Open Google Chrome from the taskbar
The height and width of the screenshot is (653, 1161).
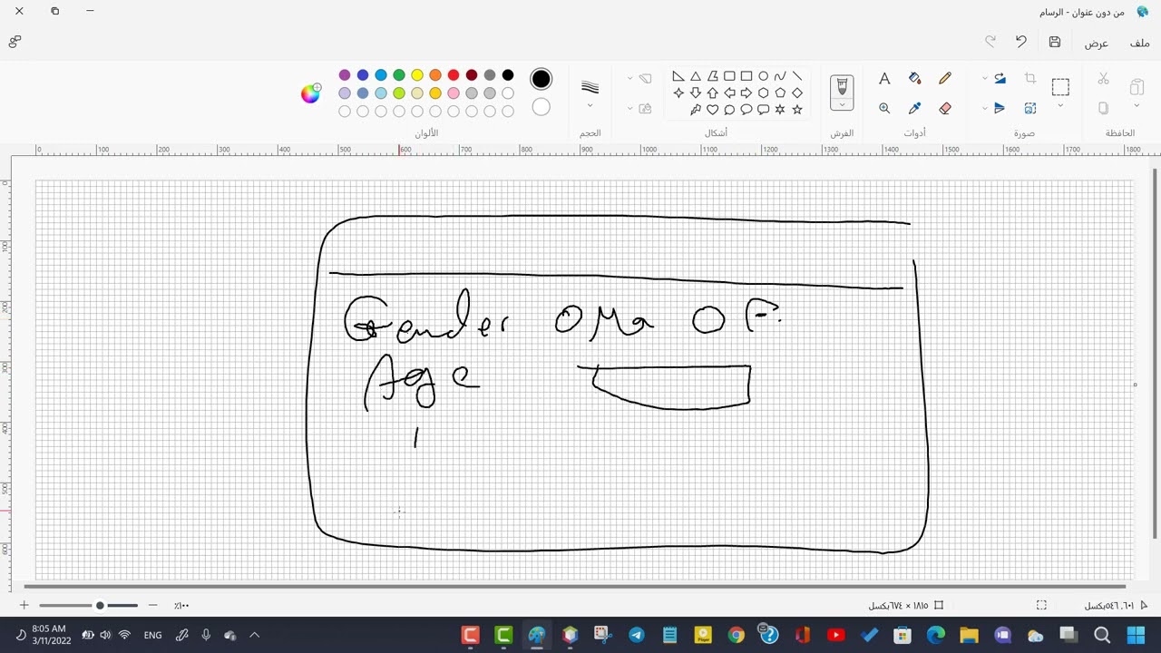pyautogui.click(x=736, y=635)
